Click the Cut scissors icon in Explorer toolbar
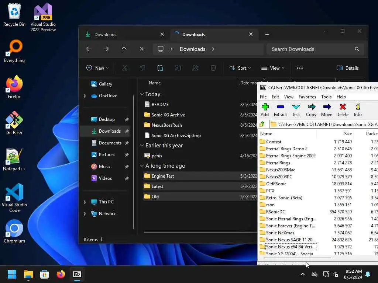The image size is (378, 283). click(x=125, y=68)
